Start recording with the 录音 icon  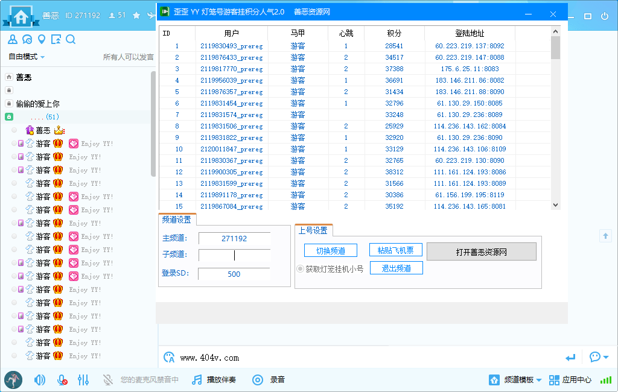point(258,380)
